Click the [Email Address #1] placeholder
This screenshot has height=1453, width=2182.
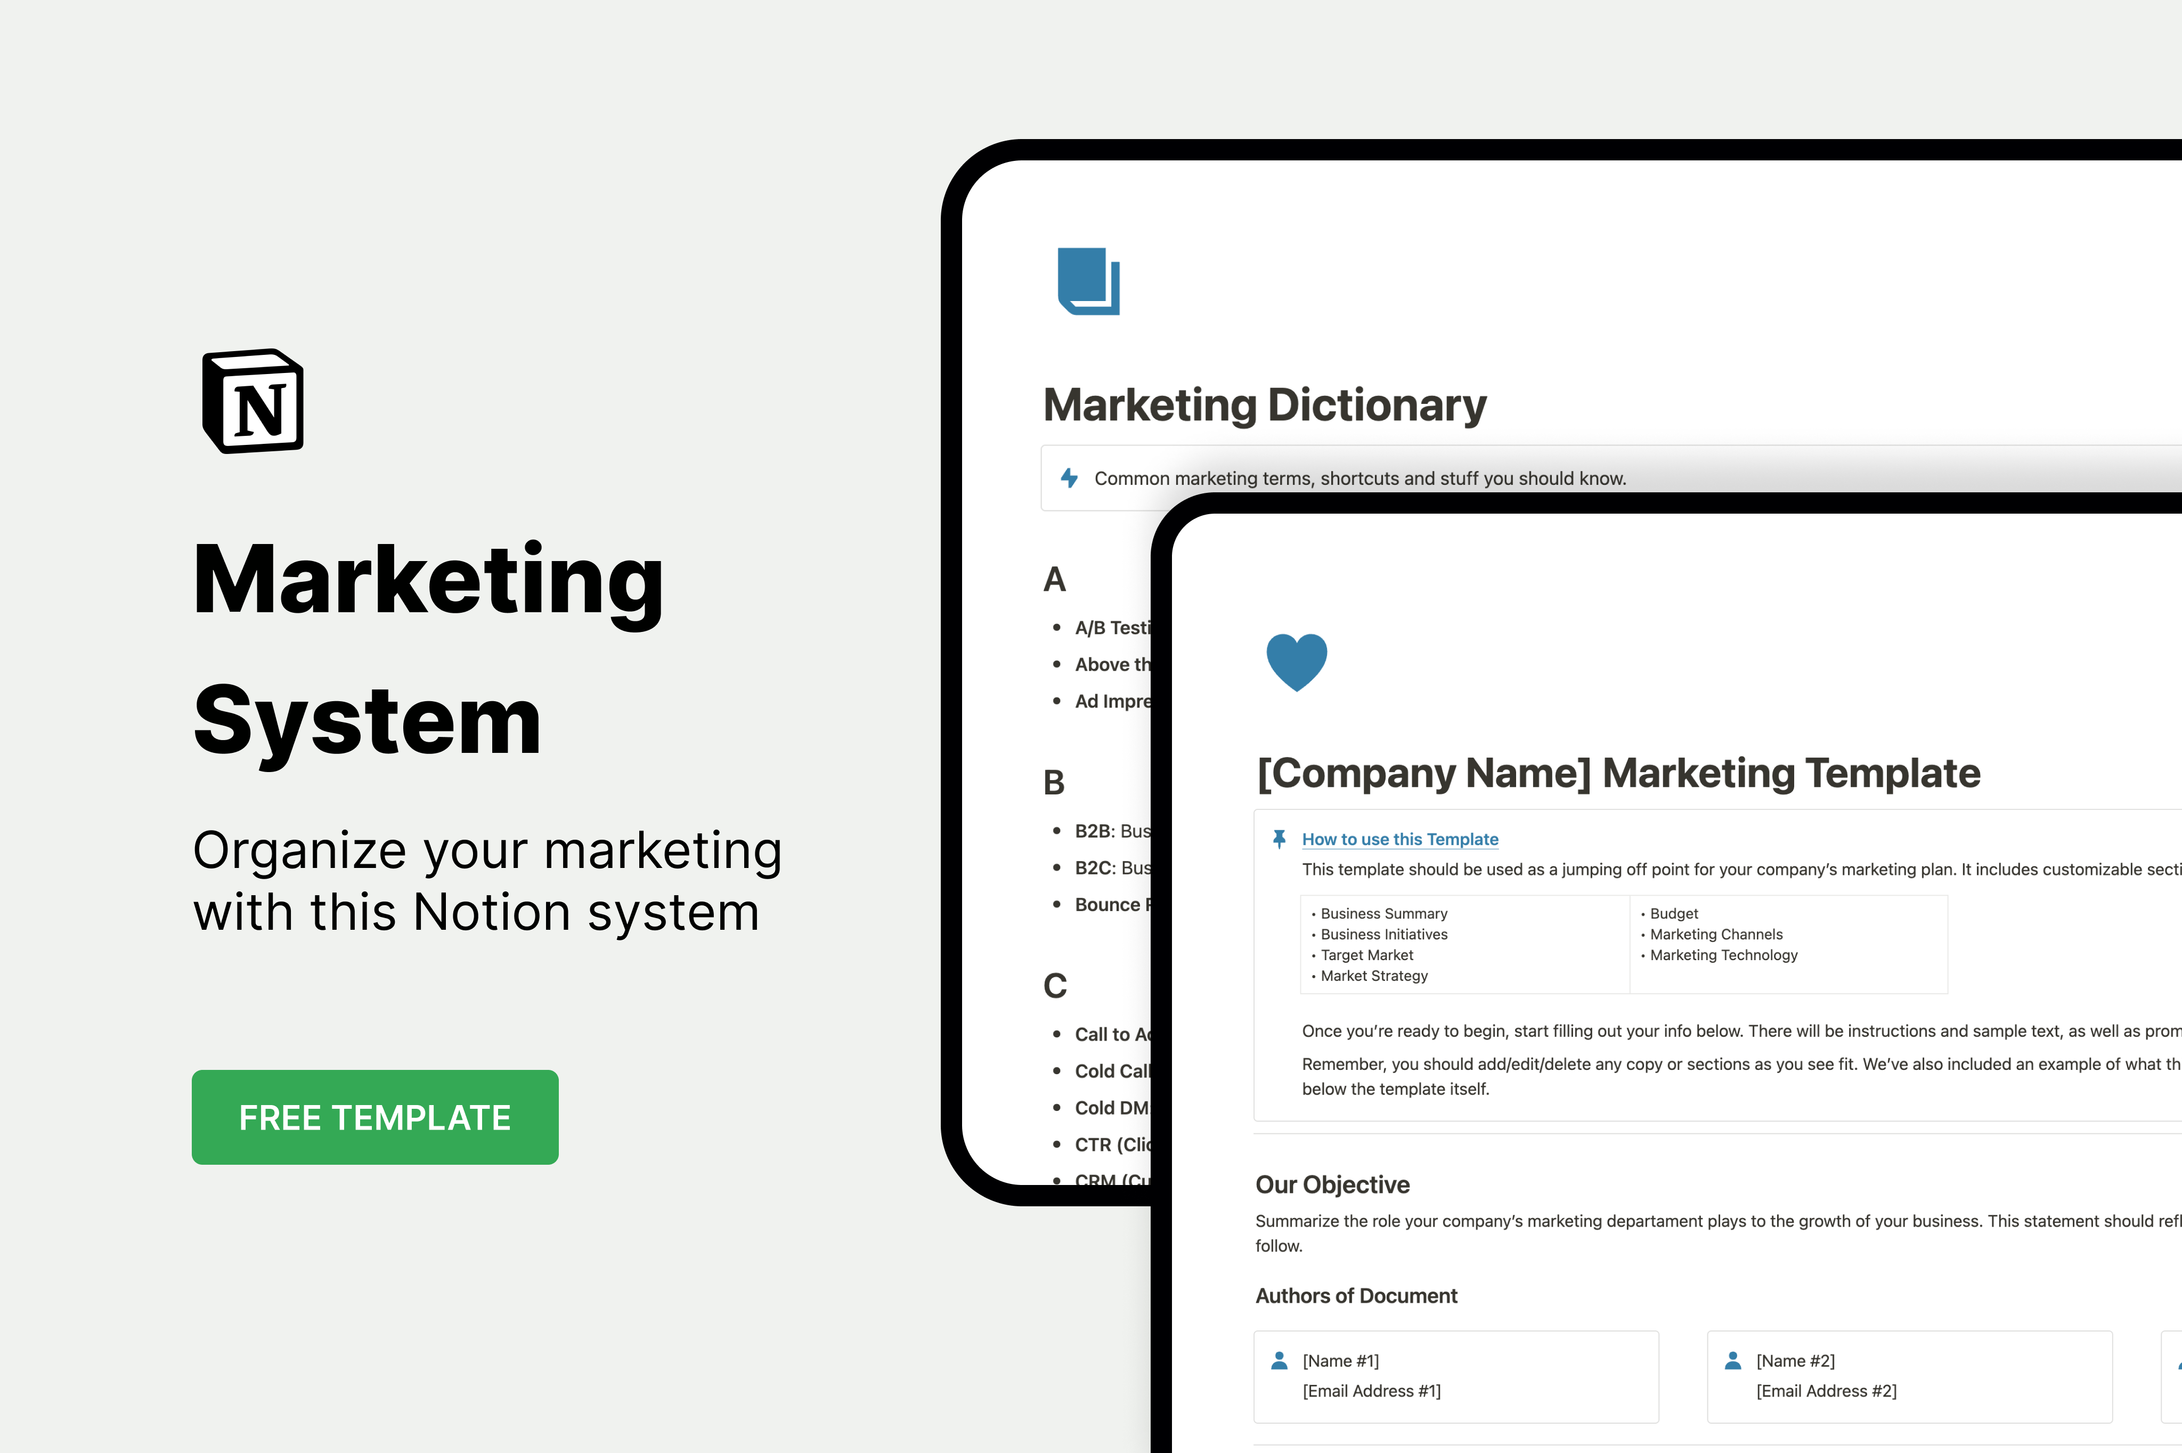[x=1371, y=1391]
